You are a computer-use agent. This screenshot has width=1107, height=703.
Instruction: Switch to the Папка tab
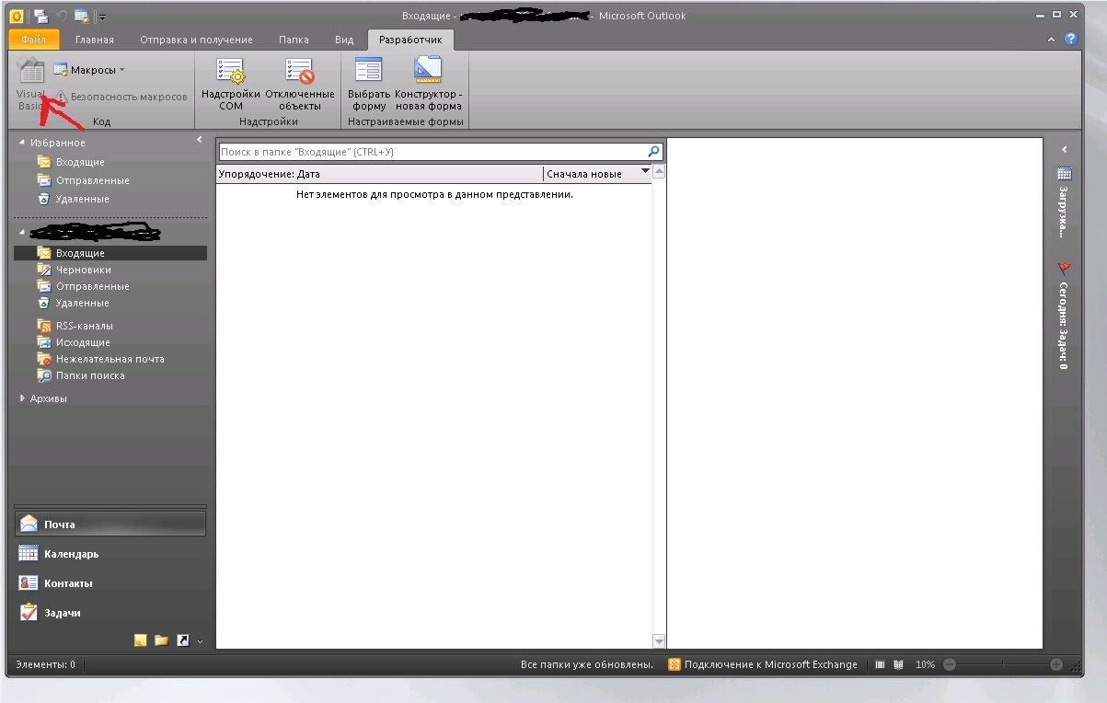(x=294, y=40)
